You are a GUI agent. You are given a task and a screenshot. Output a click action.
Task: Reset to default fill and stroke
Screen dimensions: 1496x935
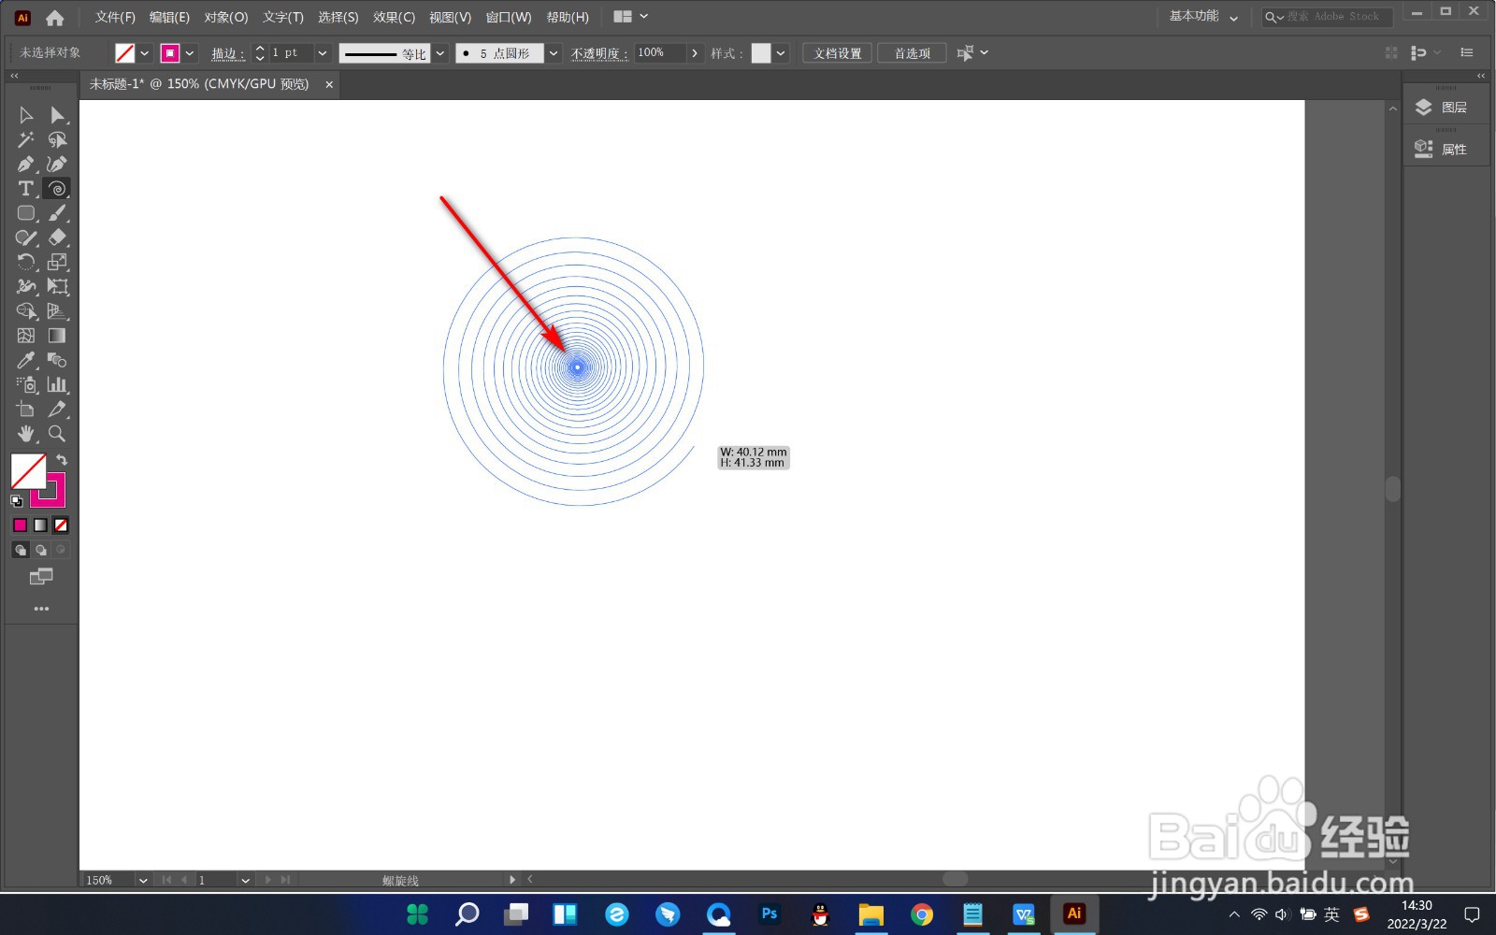pyautogui.click(x=16, y=501)
